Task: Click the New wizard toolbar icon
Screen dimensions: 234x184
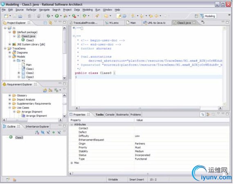Action: coord(6,16)
